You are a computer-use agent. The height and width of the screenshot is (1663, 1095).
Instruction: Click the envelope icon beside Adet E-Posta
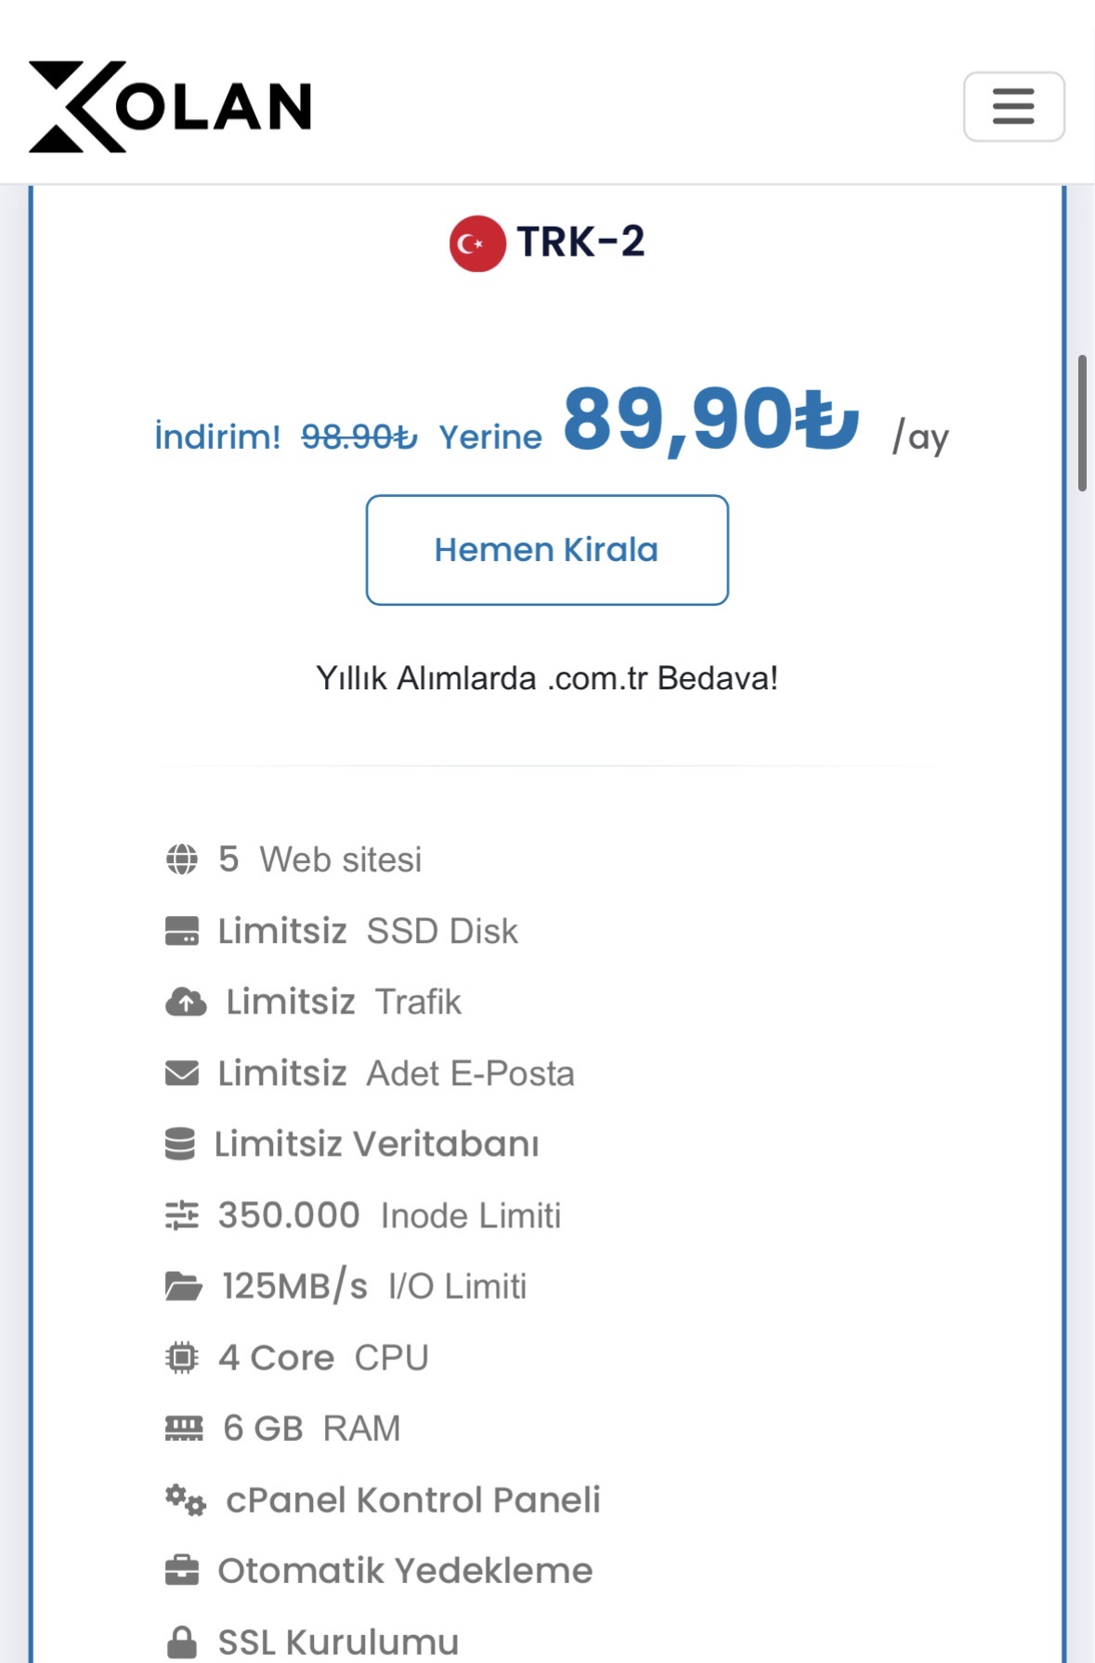182,1073
